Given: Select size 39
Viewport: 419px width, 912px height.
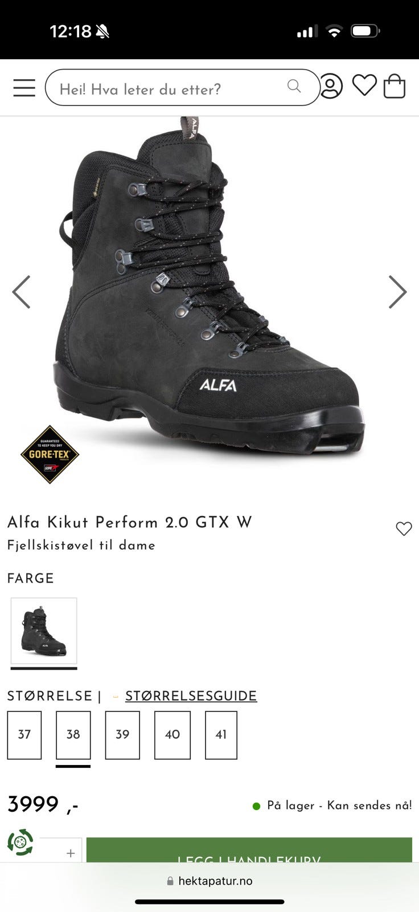Looking at the screenshot, I should click(x=122, y=735).
